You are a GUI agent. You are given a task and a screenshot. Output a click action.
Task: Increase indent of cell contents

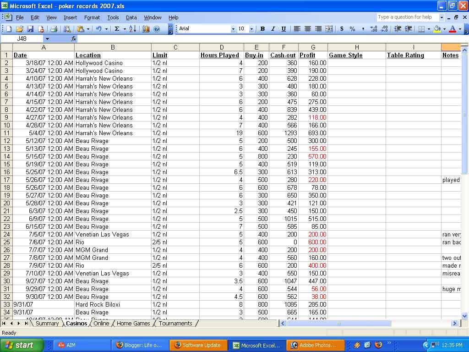click(x=408, y=29)
